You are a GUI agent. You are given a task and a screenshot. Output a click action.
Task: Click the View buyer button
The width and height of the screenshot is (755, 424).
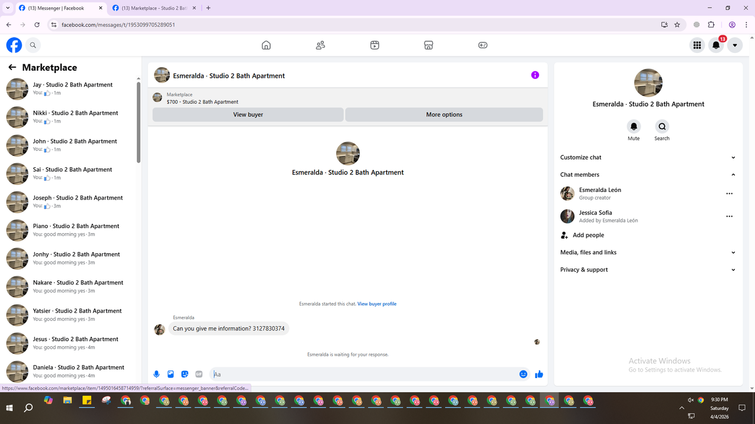[x=248, y=114]
